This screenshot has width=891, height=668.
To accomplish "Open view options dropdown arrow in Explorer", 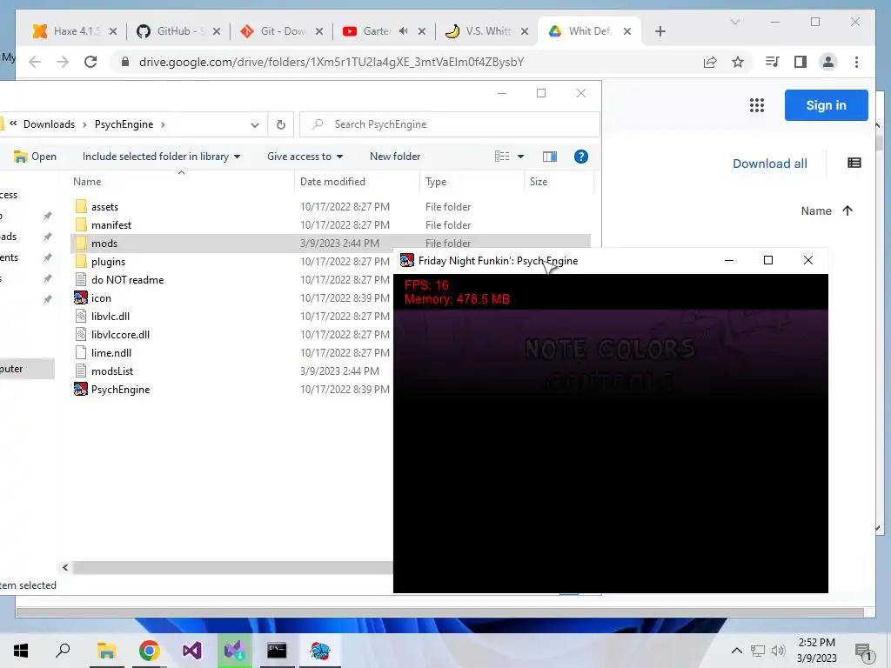I will pyautogui.click(x=520, y=157).
